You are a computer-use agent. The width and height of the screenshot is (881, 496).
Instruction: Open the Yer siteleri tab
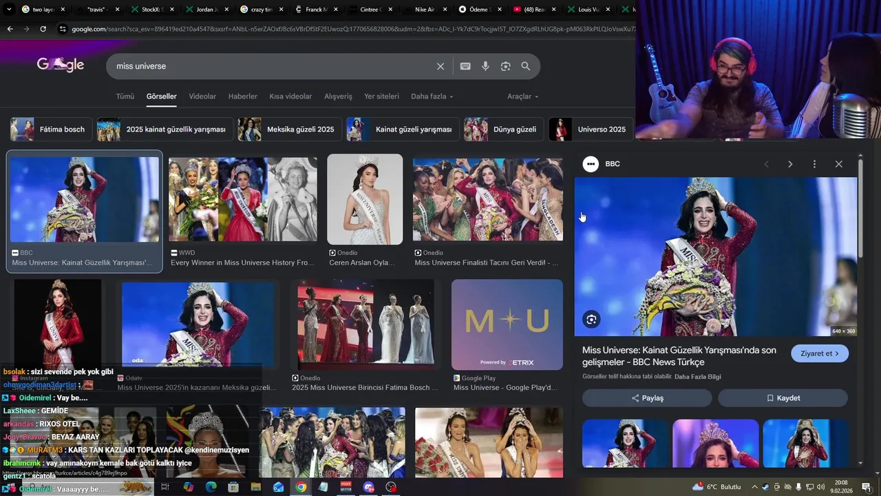(381, 96)
